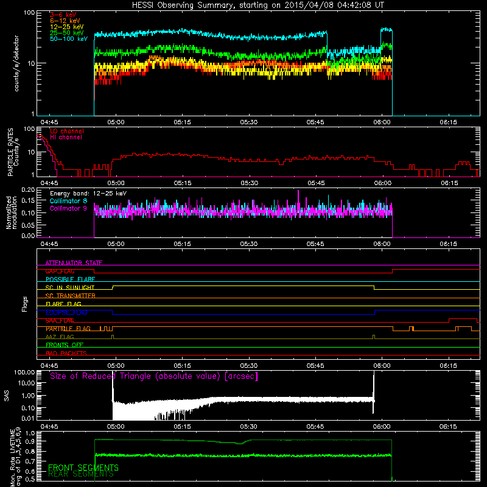Click the AA7_FLAG label

[x=60, y=337]
